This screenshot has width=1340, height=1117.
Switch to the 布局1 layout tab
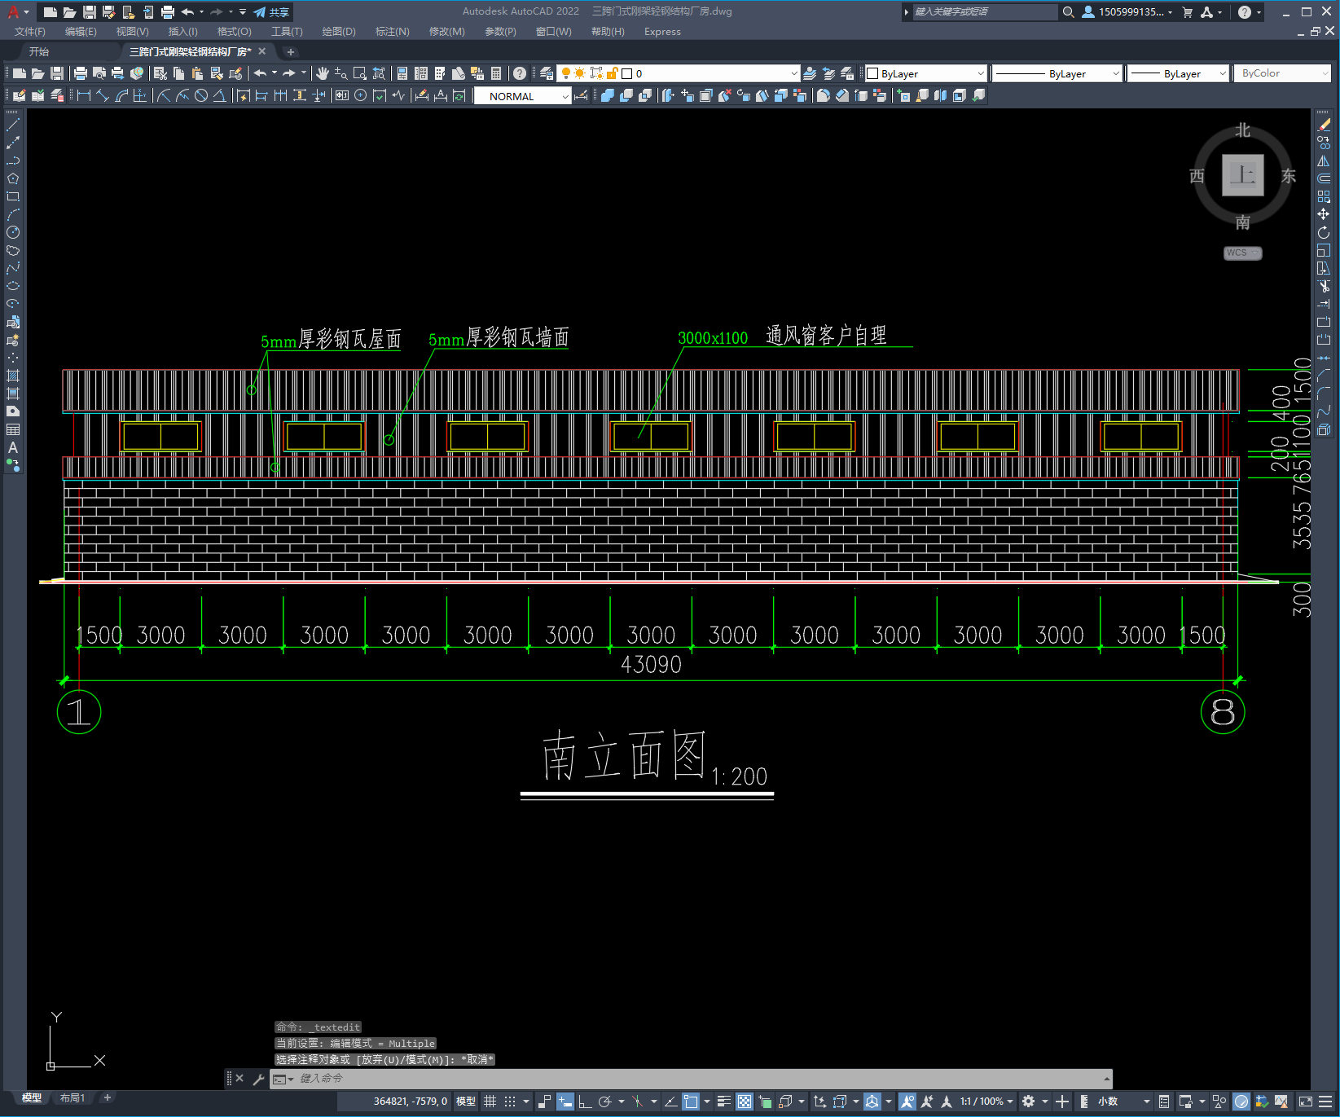(72, 1098)
